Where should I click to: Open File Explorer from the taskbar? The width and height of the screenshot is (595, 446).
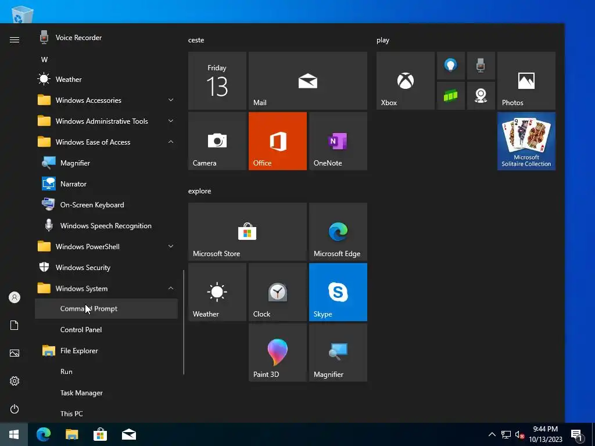click(x=71, y=434)
